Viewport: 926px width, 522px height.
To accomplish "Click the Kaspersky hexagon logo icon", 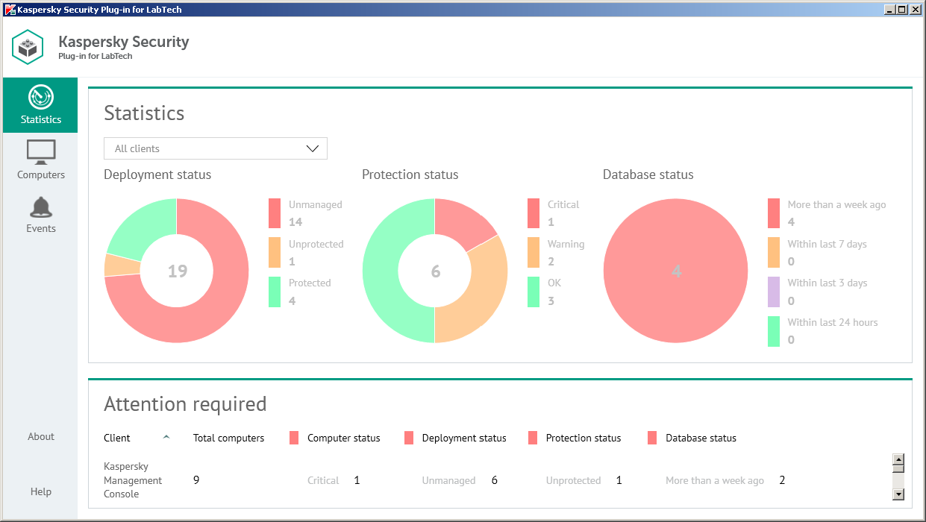I will click(28, 47).
